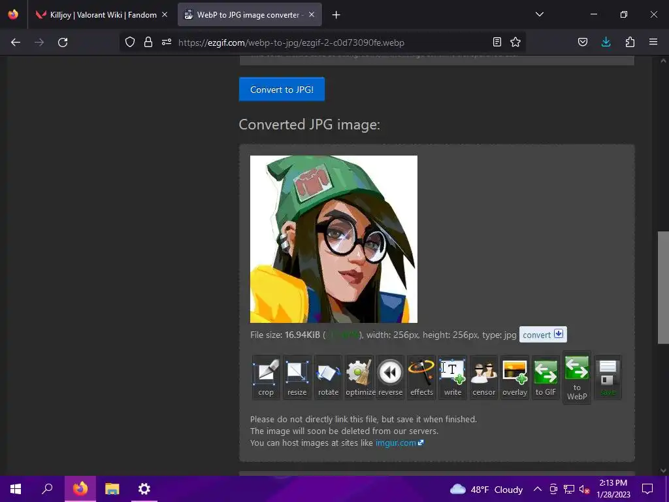Open Firefox application menu
669x502 pixels.
click(653, 42)
